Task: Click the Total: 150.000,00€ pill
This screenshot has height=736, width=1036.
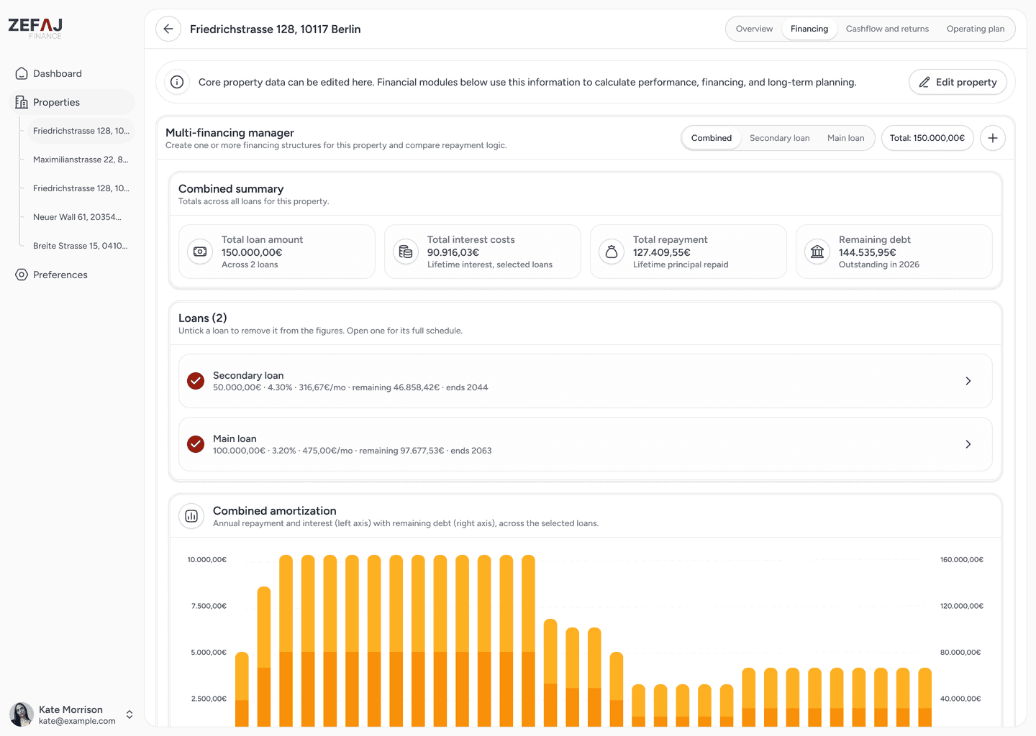Action: coord(927,138)
